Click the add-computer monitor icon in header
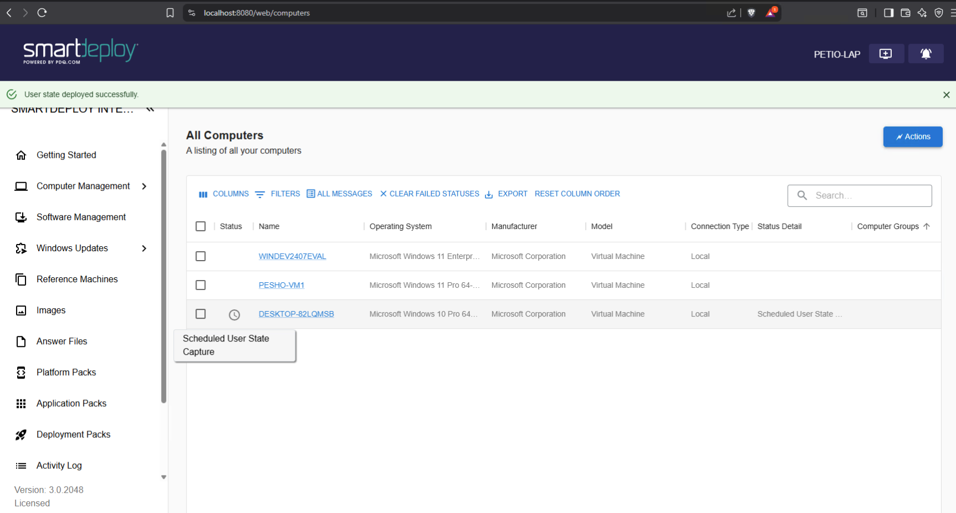The width and height of the screenshot is (956, 513). pos(886,54)
